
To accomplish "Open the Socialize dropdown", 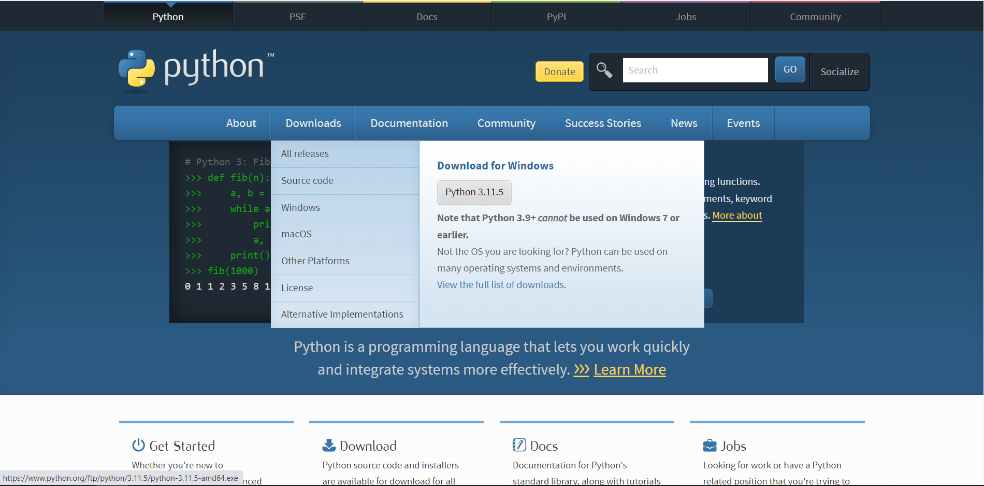I will pyautogui.click(x=840, y=72).
